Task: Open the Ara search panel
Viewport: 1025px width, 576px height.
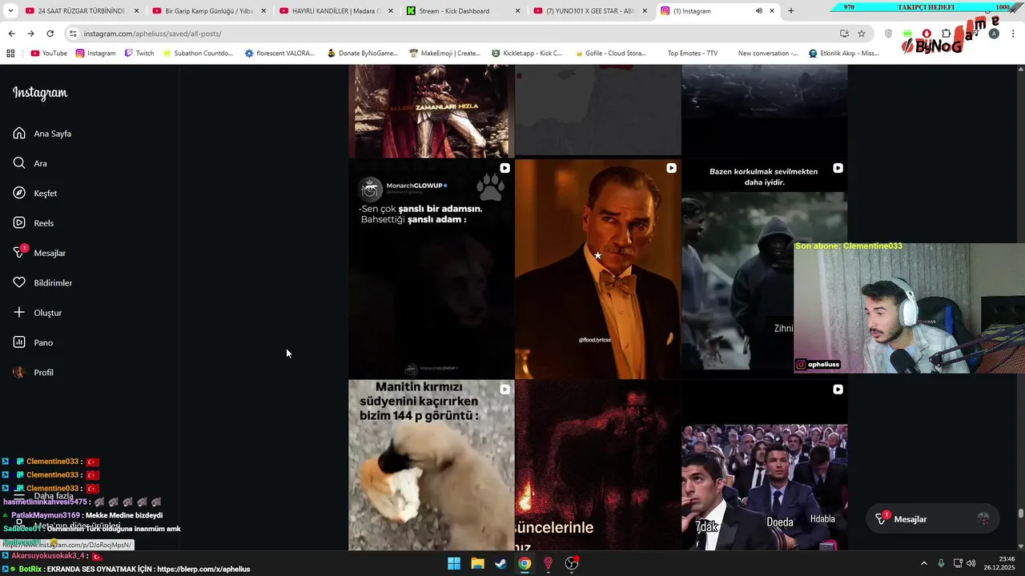Action: pyautogui.click(x=30, y=163)
